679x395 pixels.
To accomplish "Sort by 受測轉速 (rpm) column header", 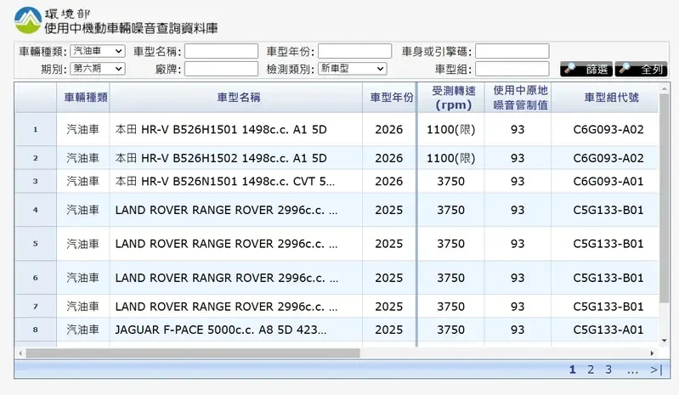I will pos(450,98).
